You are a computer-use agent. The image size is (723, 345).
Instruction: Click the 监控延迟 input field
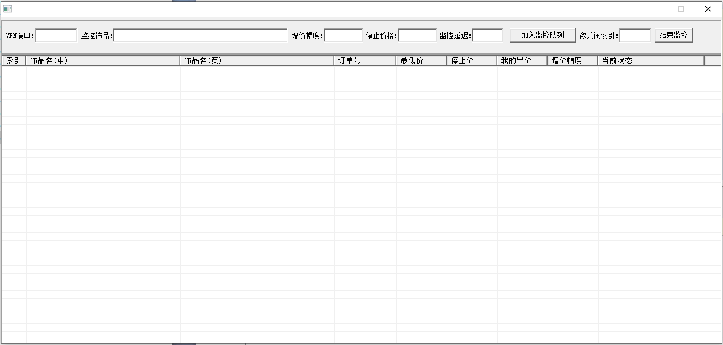487,36
